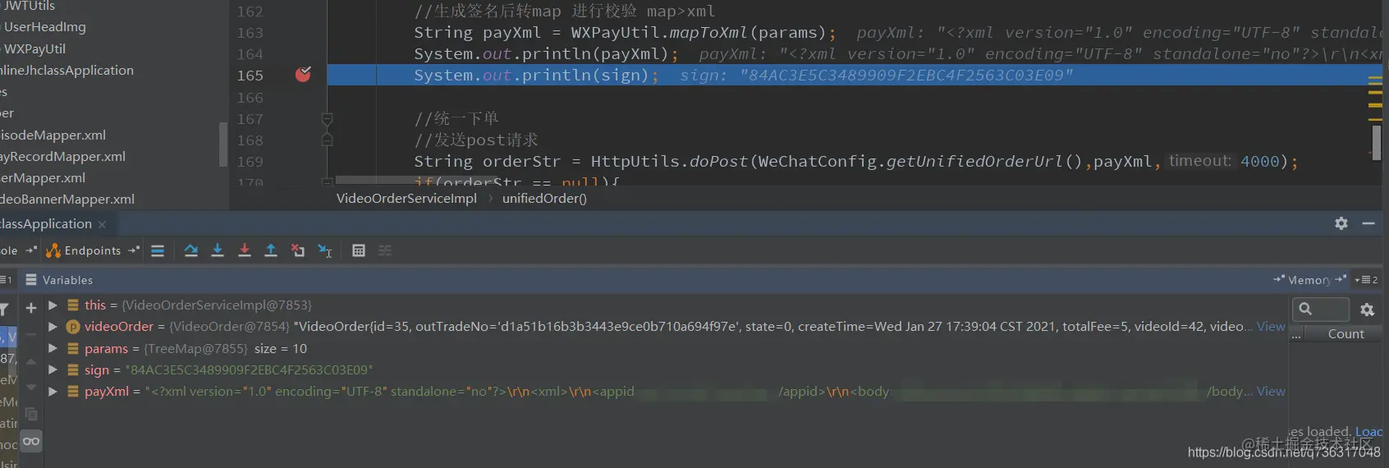This screenshot has width=1389, height=468.
Task: Click Show Execution Point icon
Action: (158, 251)
